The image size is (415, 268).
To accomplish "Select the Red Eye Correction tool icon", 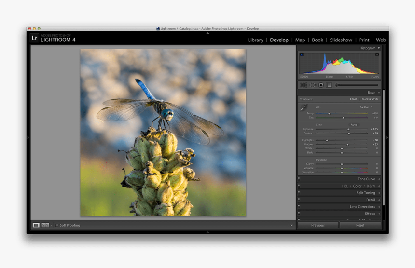I will pyautogui.click(x=321, y=85).
